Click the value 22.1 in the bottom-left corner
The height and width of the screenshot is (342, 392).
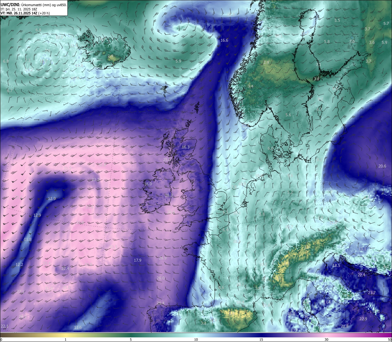pyautogui.click(x=5, y=326)
